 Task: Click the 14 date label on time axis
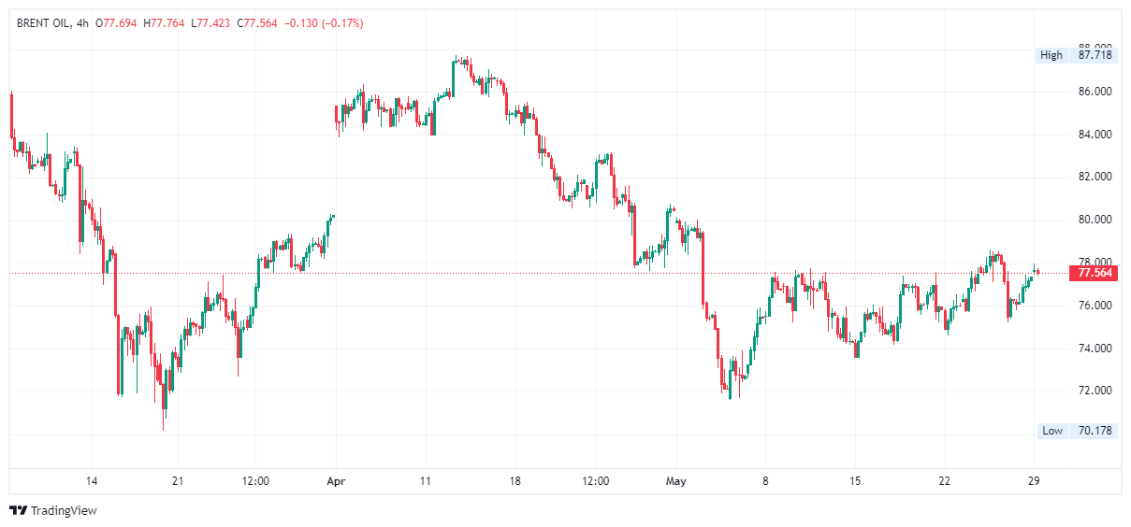pos(92,481)
